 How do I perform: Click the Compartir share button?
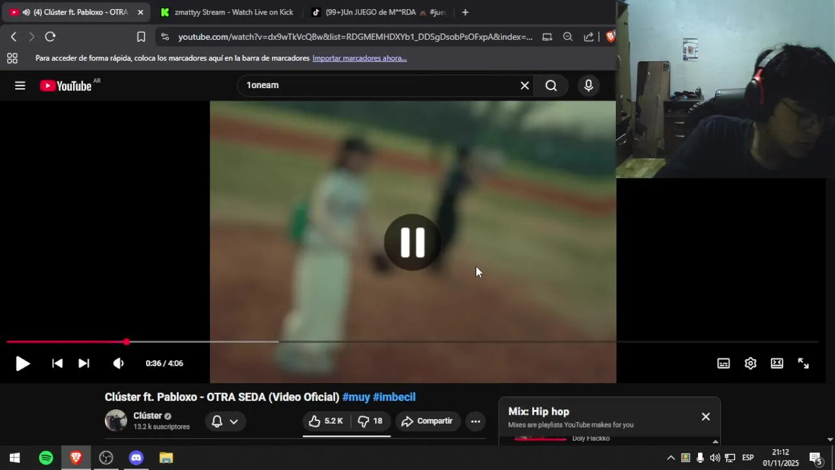click(x=427, y=421)
